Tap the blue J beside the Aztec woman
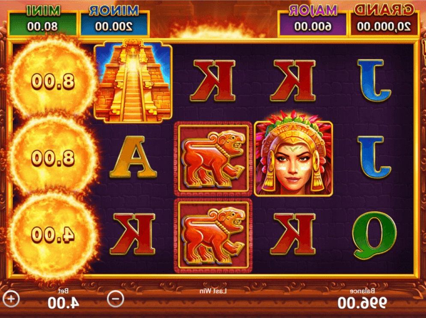The height and width of the screenshot is (318, 426). tap(374, 158)
